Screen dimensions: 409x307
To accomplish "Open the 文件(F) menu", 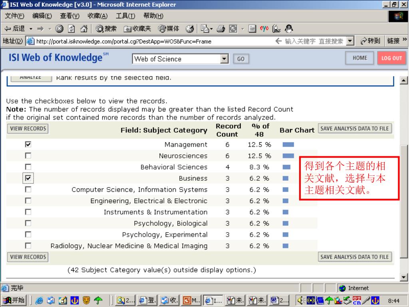I will coord(15,16).
